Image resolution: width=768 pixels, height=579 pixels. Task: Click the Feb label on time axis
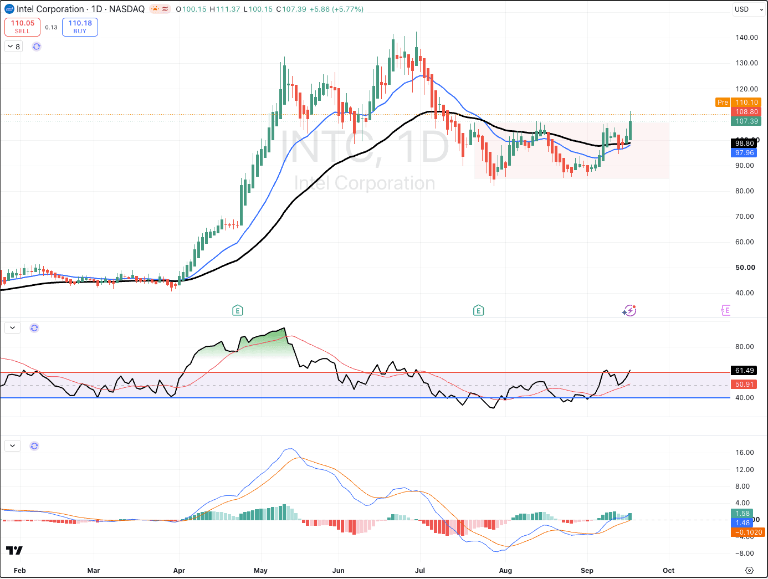point(20,571)
